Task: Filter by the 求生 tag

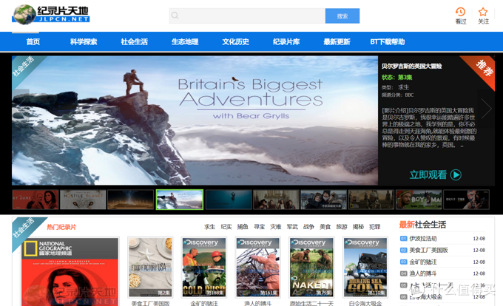Action: coord(210,227)
